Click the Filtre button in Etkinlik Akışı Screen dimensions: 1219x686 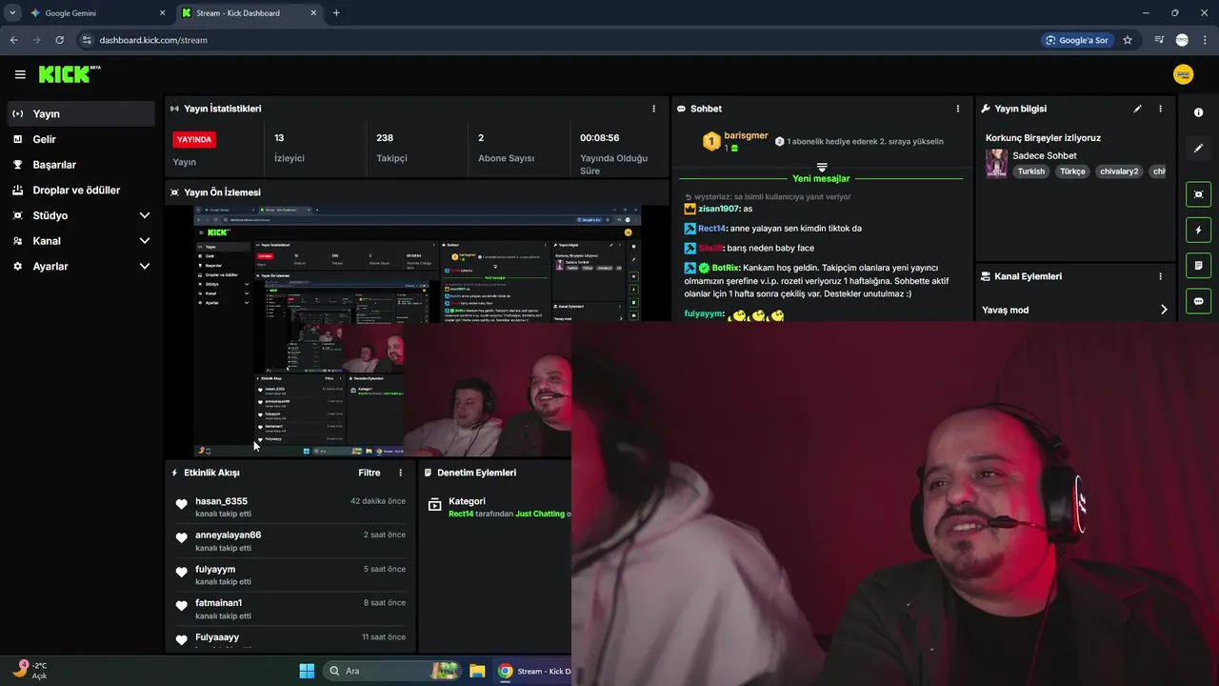(370, 473)
